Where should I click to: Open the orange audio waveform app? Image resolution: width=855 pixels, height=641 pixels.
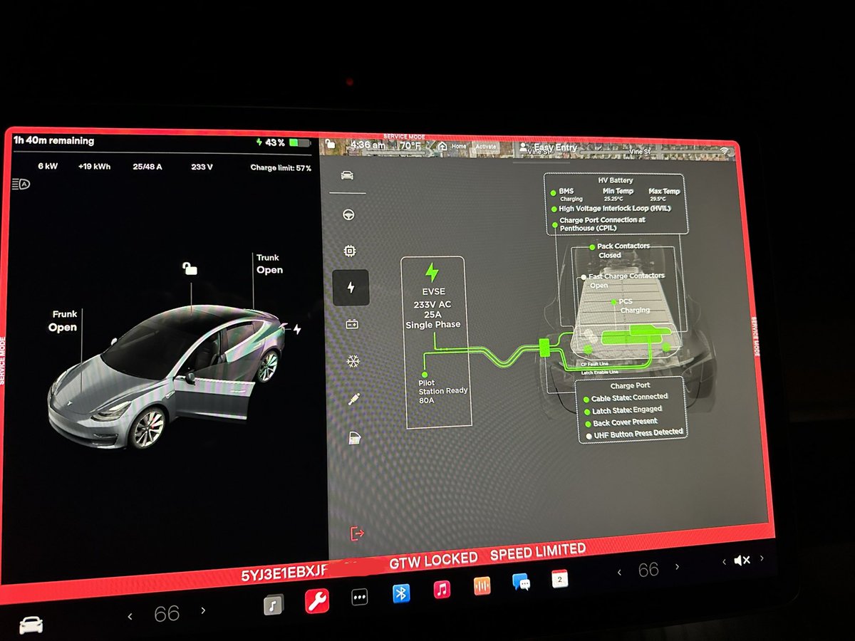pyautogui.click(x=482, y=585)
